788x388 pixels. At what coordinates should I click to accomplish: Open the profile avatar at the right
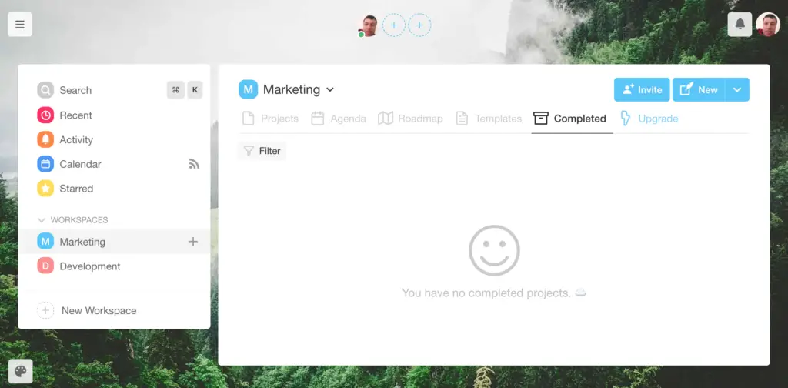[768, 25]
